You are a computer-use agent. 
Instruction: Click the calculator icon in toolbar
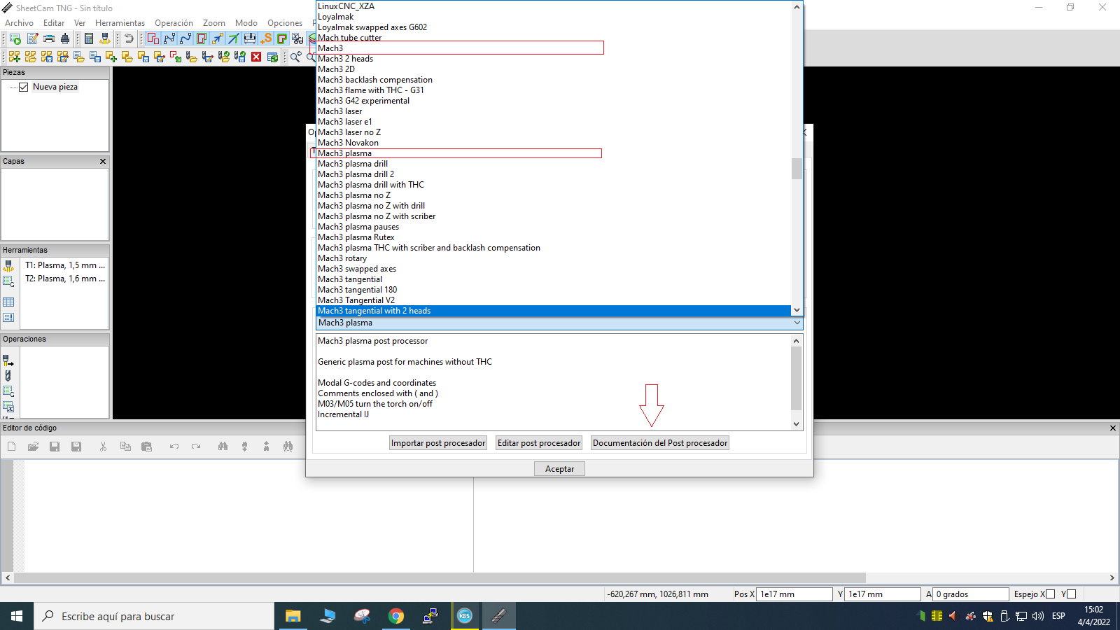click(89, 38)
